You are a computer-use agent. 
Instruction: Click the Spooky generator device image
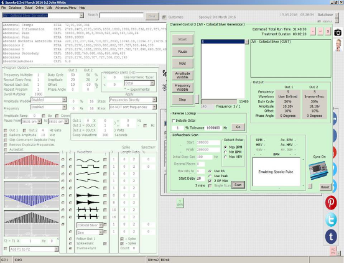point(318,170)
